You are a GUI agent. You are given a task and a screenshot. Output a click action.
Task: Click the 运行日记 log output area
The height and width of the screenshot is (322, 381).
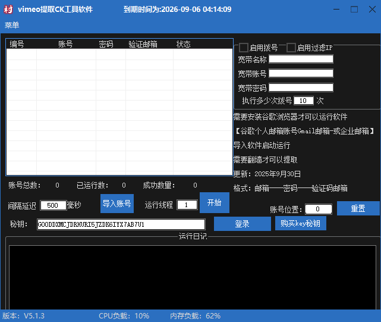pos(193,277)
